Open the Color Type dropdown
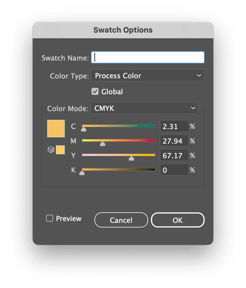Screen dimensions: 246x288 (148, 76)
